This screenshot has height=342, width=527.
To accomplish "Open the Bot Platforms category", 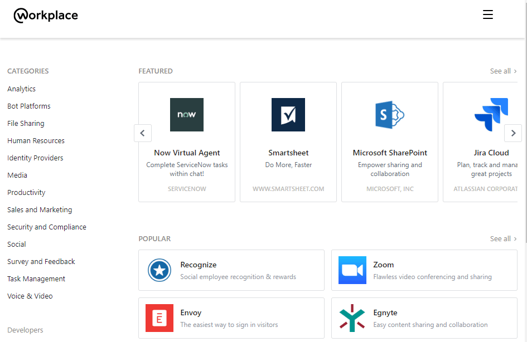I will coord(29,106).
